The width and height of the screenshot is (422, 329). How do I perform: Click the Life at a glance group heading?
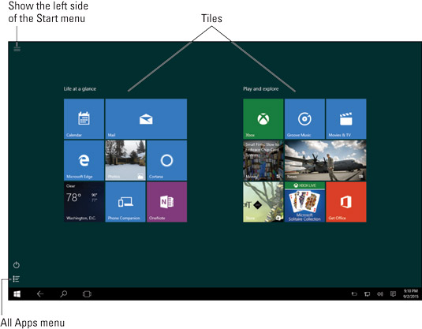(x=80, y=89)
